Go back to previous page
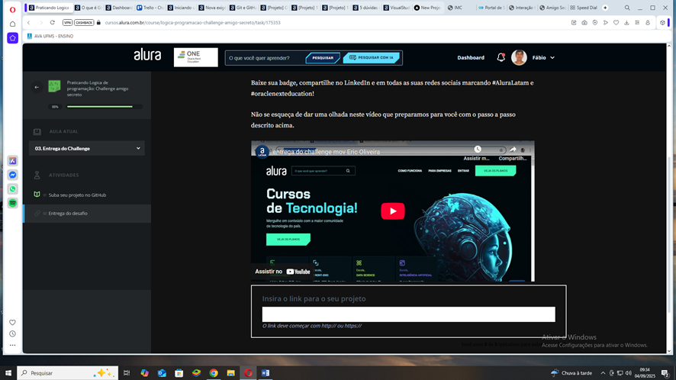Viewport: 676px width, 380px height. tap(28, 22)
